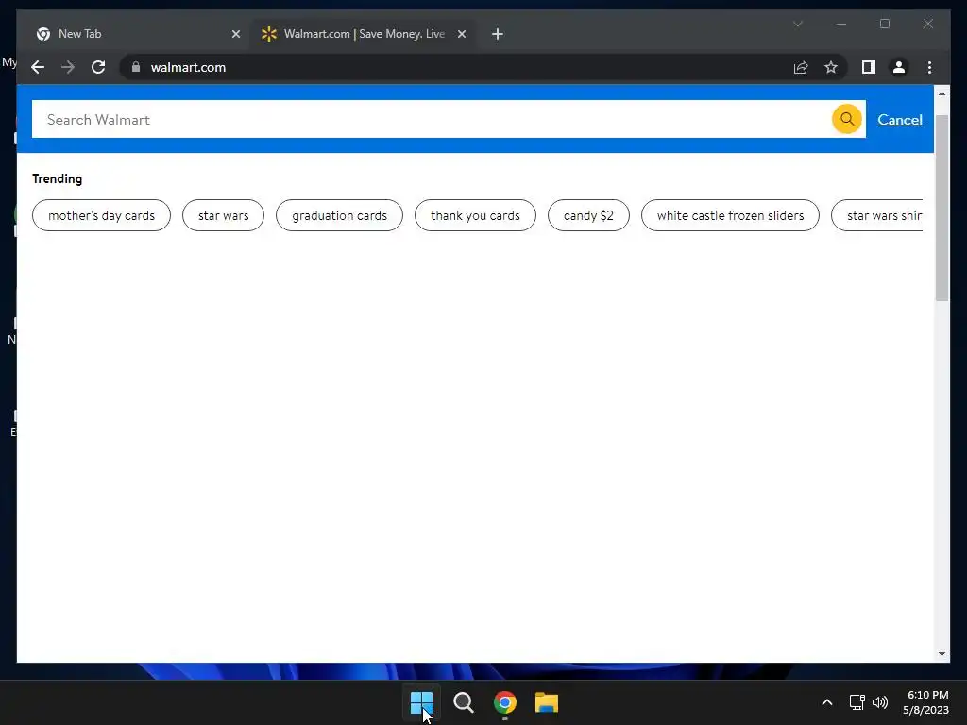Open Chrome's three-dot menu
The width and height of the screenshot is (967, 725).
[929, 67]
